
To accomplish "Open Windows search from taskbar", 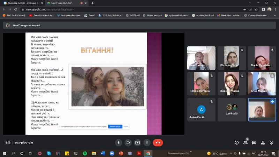I will pyautogui.click(x=13, y=153).
